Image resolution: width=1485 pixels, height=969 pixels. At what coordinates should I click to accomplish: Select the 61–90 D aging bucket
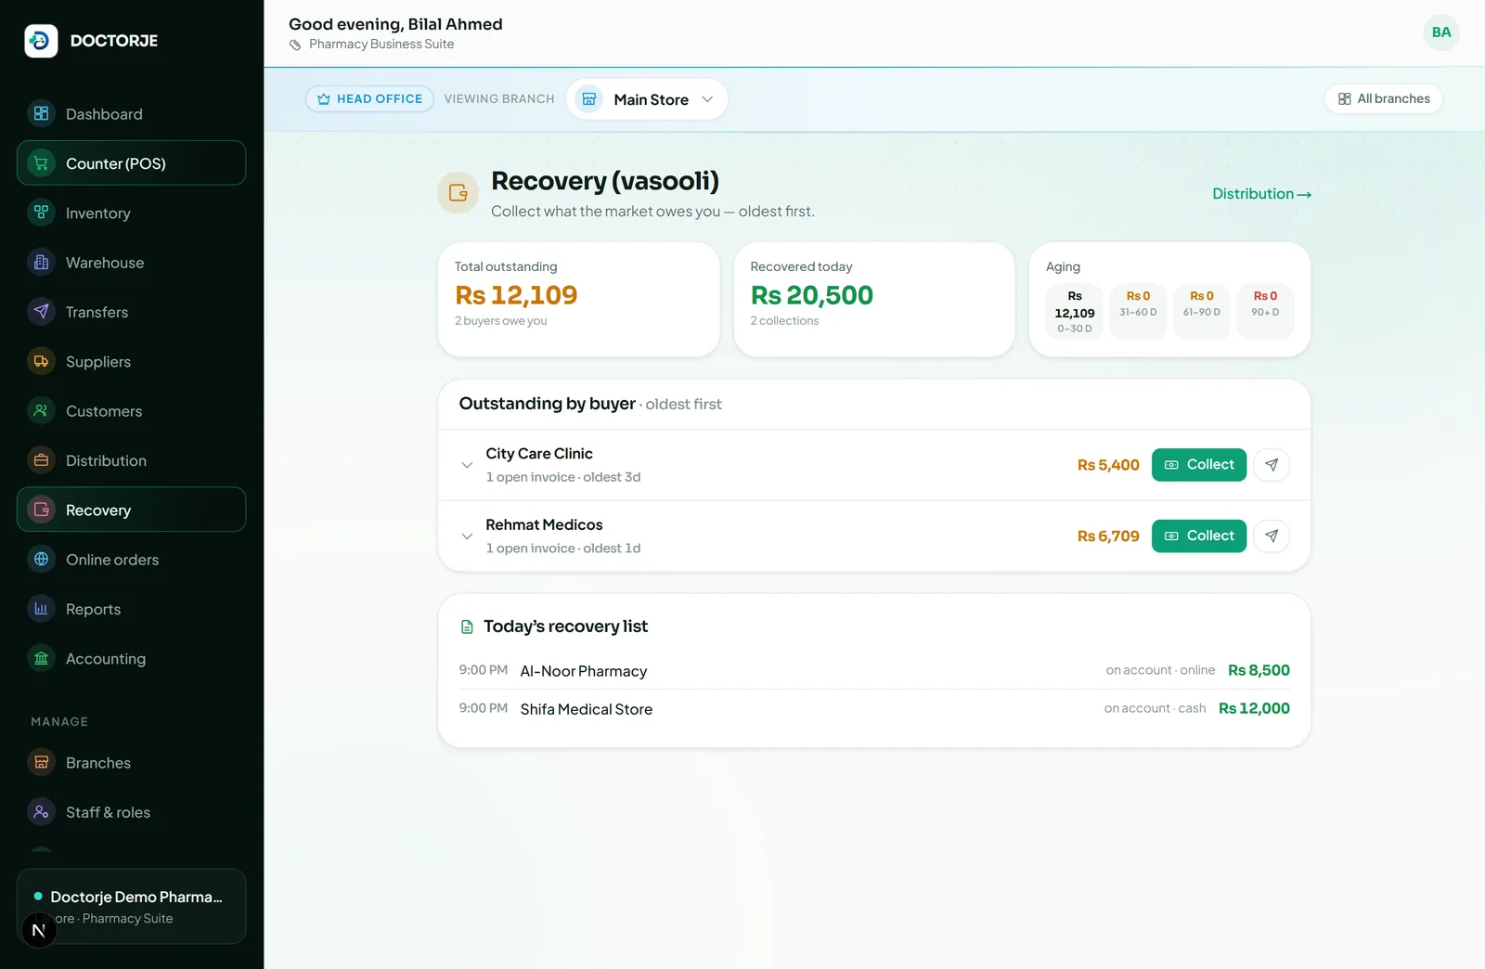(1202, 312)
